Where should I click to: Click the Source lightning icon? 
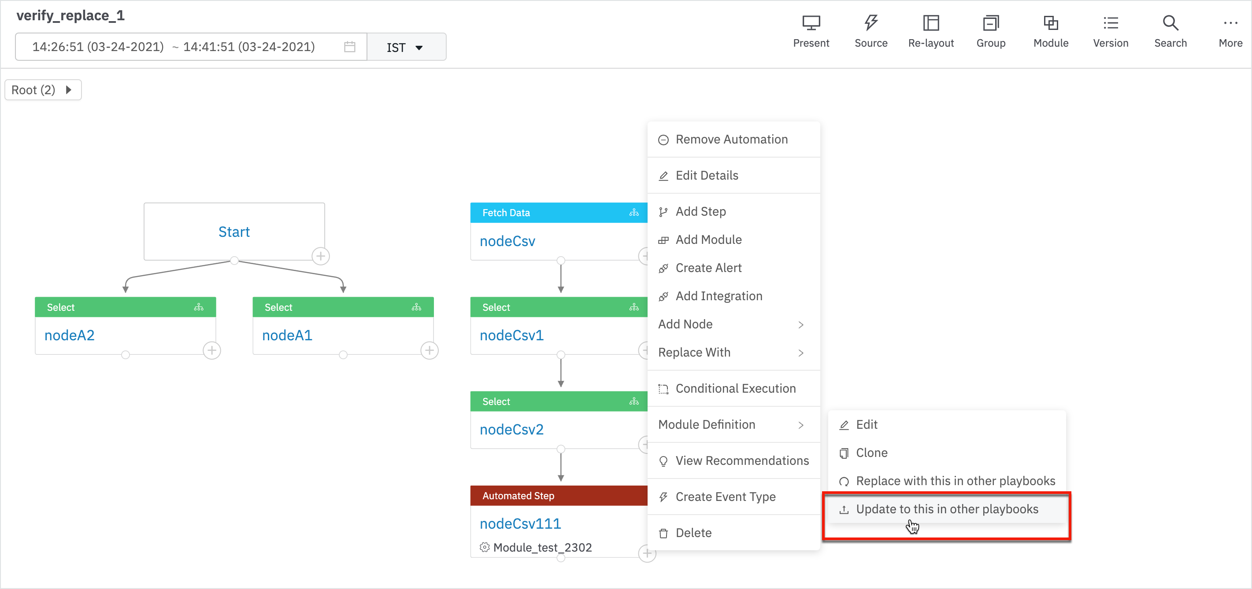[x=870, y=22]
